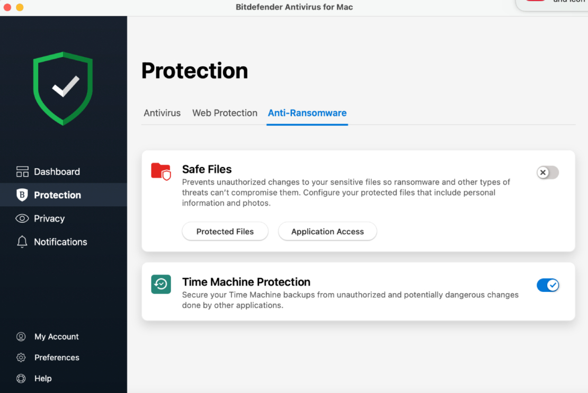Disable the Time Machine Protection toggle

click(548, 285)
